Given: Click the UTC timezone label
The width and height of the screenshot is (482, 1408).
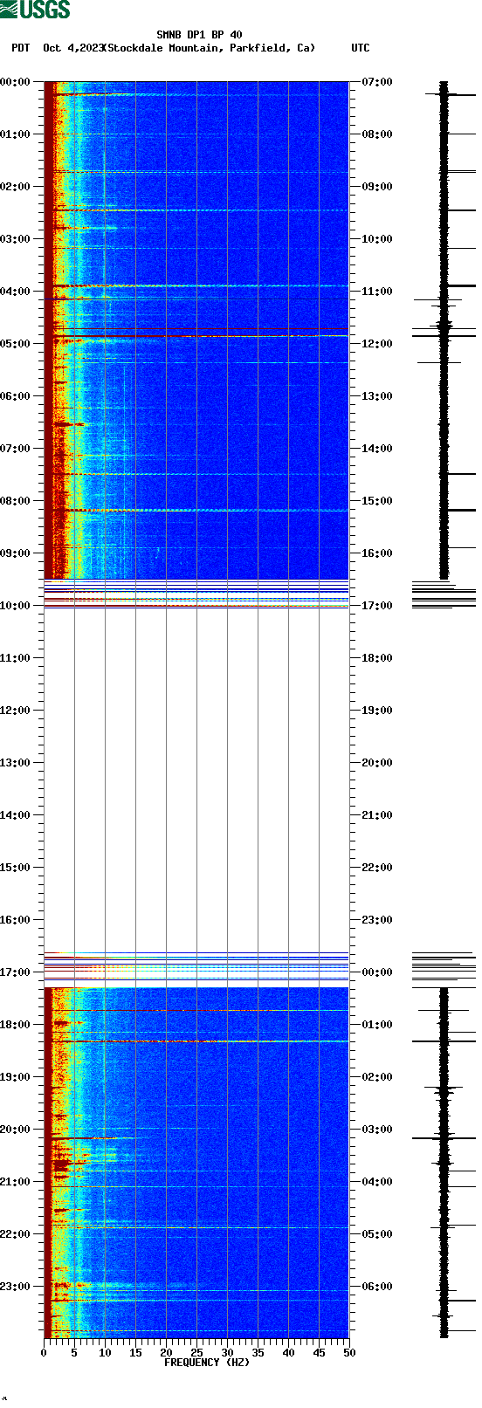Looking at the screenshot, I should tap(361, 48).
